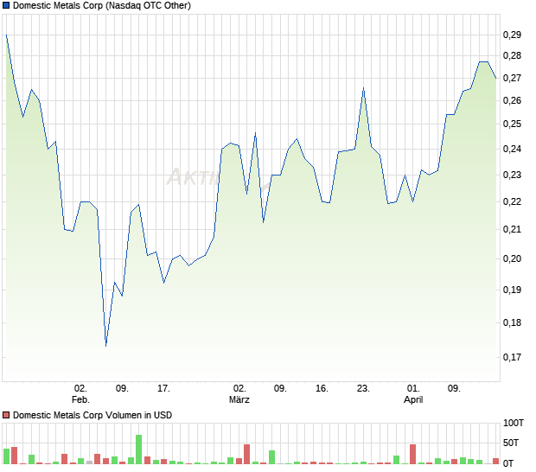Click the 0,22 price axis label
This screenshot has width=536, height=472.
(x=512, y=201)
